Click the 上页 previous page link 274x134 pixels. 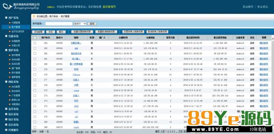click(162, 131)
